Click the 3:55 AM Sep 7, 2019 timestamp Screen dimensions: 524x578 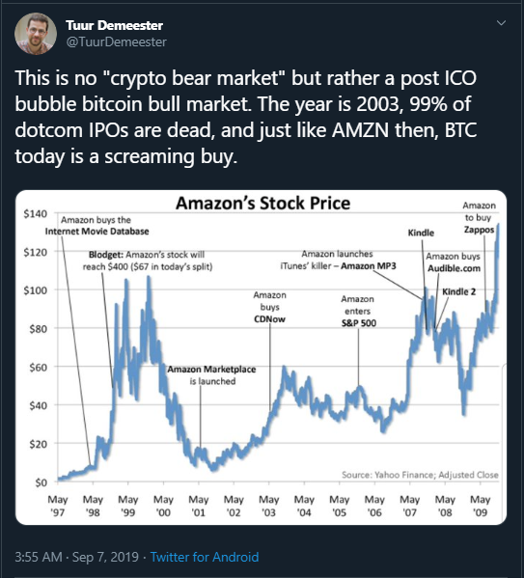76,557
